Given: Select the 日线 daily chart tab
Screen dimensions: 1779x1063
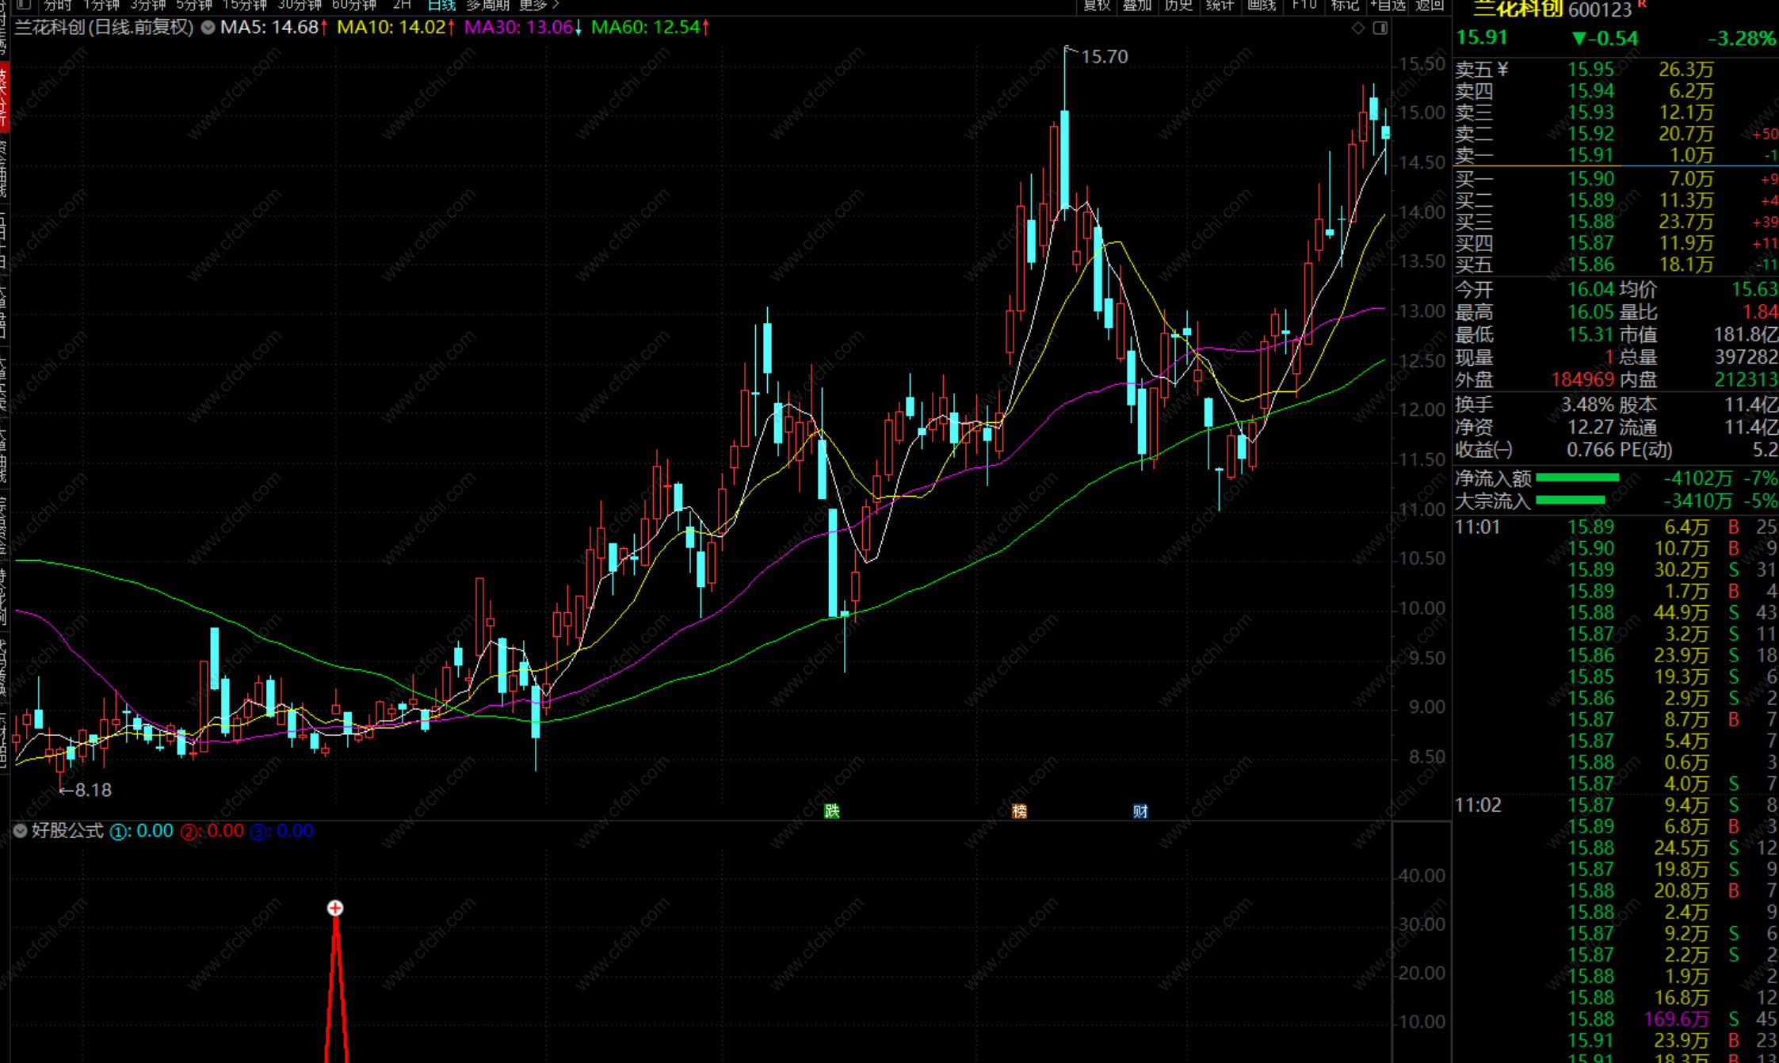Looking at the screenshot, I should click(441, 5).
